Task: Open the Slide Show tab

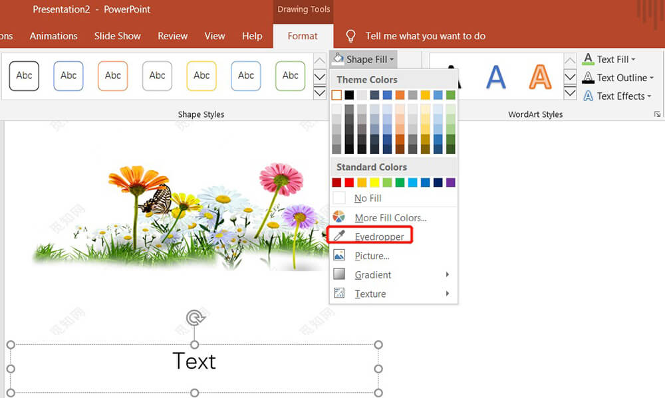Action: (118, 36)
